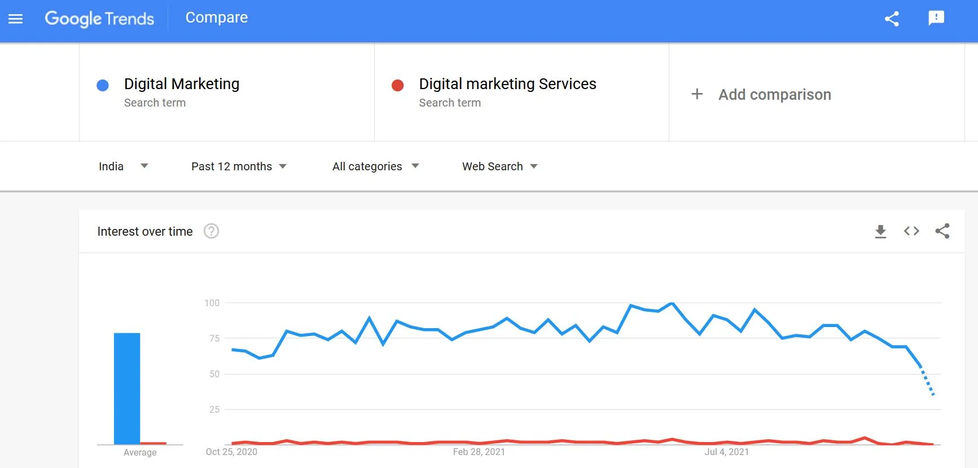Click the plus icon to add a comparison
This screenshot has width=978, height=468.
(697, 94)
